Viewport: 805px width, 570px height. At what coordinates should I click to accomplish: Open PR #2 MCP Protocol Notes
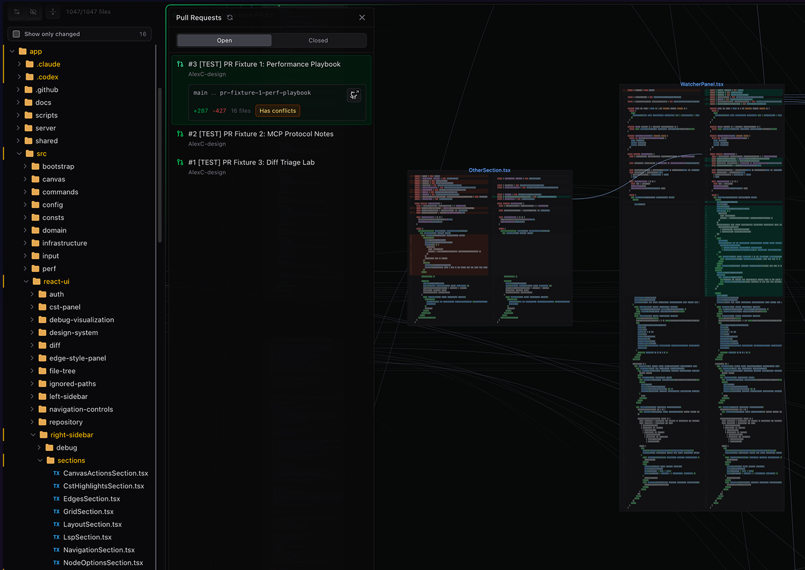tap(271, 138)
